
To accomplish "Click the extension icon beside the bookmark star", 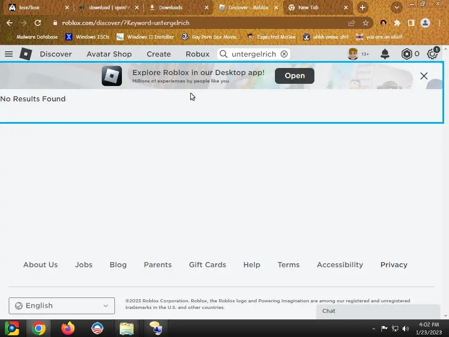I will (x=383, y=23).
